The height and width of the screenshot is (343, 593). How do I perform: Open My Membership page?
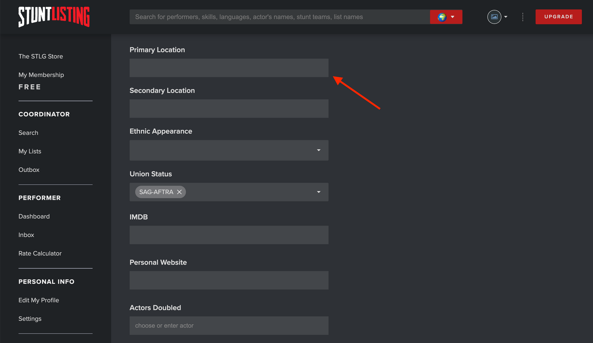point(41,75)
